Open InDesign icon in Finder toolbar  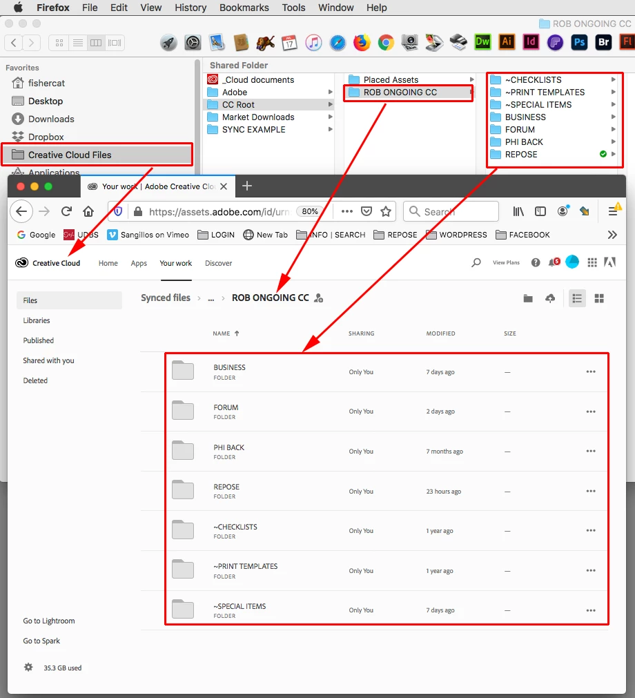[531, 42]
